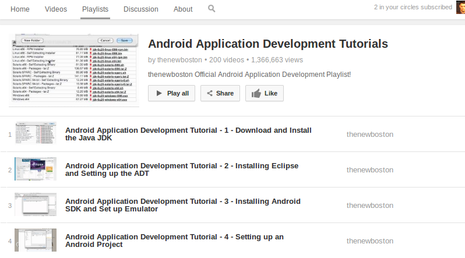The width and height of the screenshot is (465, 258).
Task: Click the playlist title Android Application Development Tutorials
Action: point(268,44)
